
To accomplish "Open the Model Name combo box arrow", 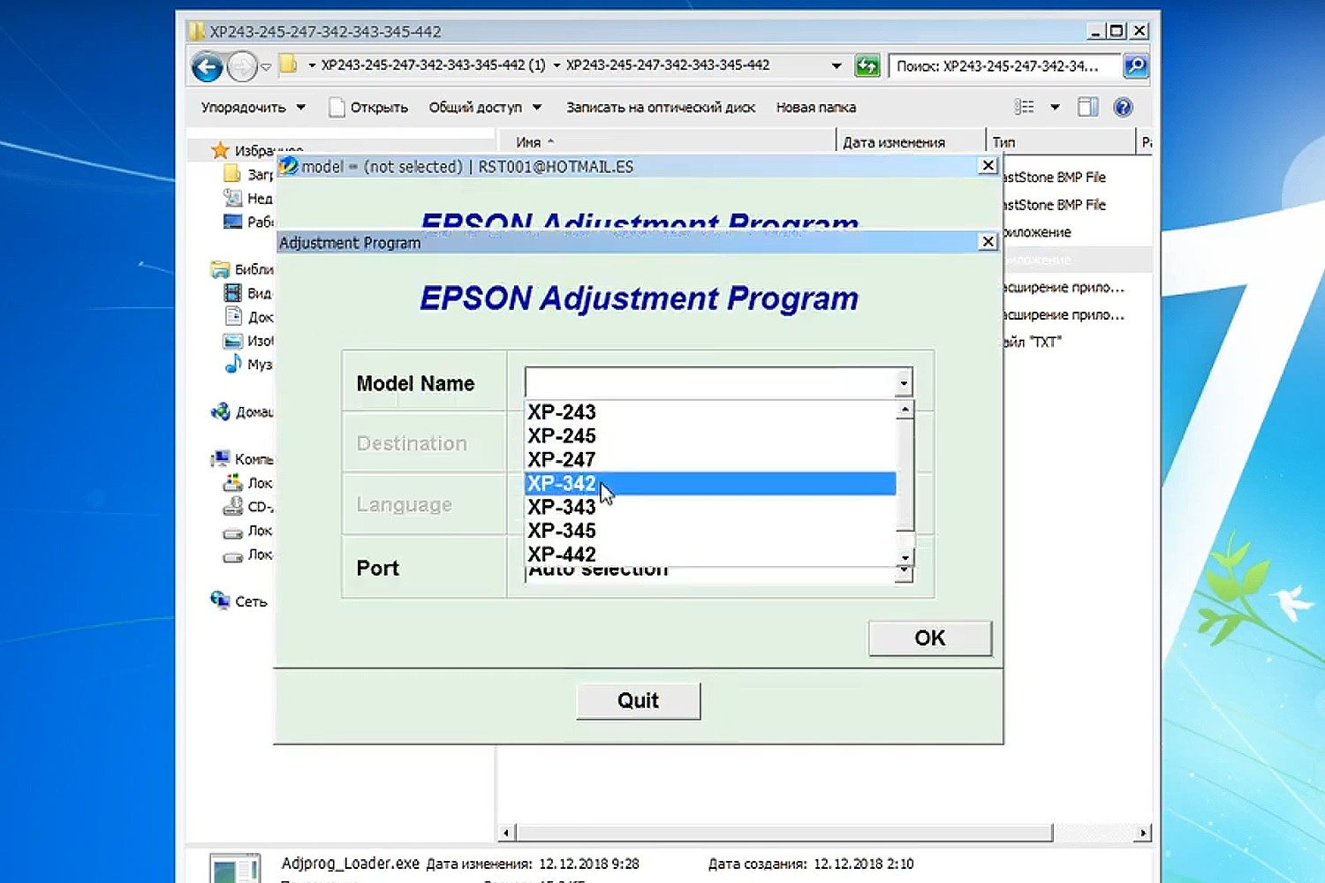I will pos(903,383).
